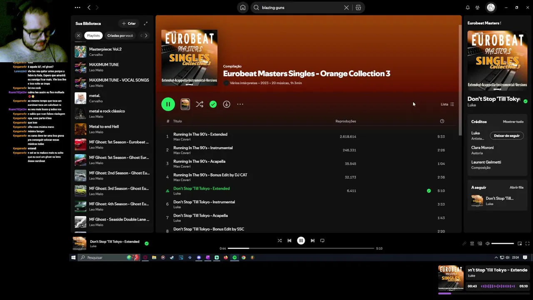The height and width of the screenshot is (300, 533).
Task: Expand the library panel to full view
Action: coord(145,23)
